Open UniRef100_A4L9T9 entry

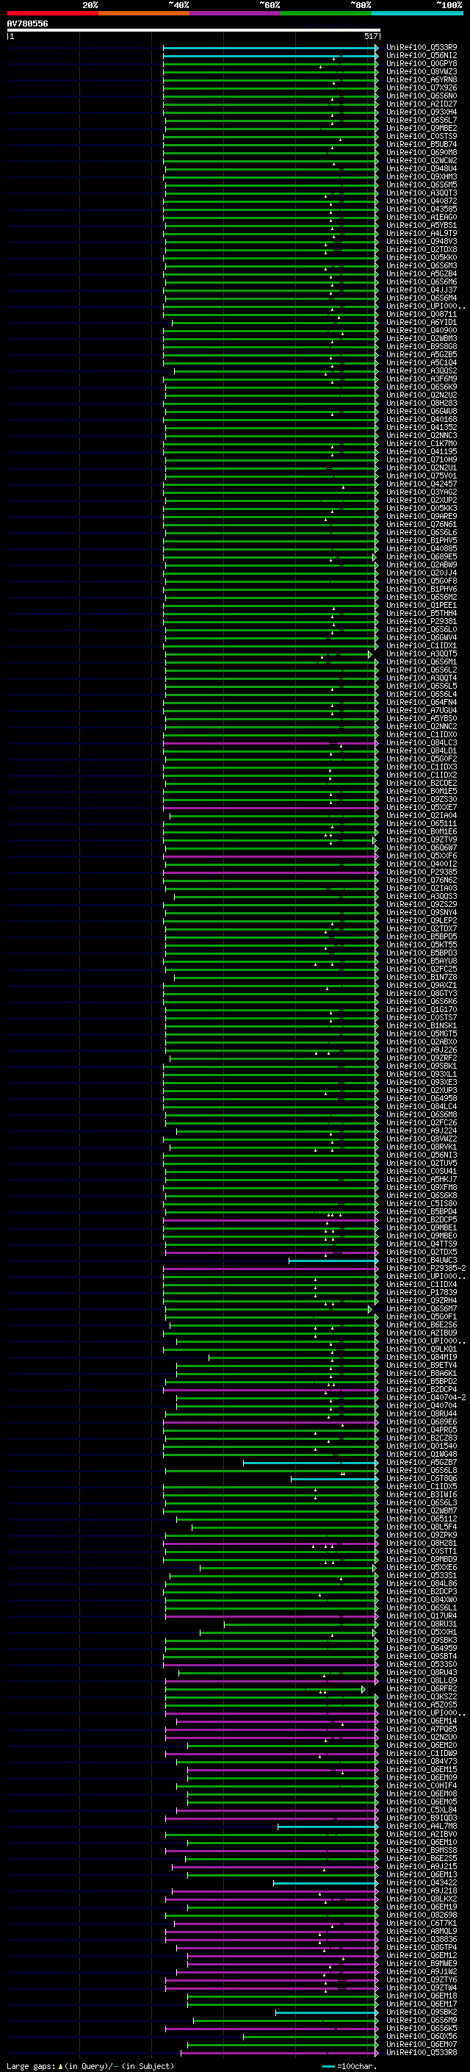click(422, 233)
